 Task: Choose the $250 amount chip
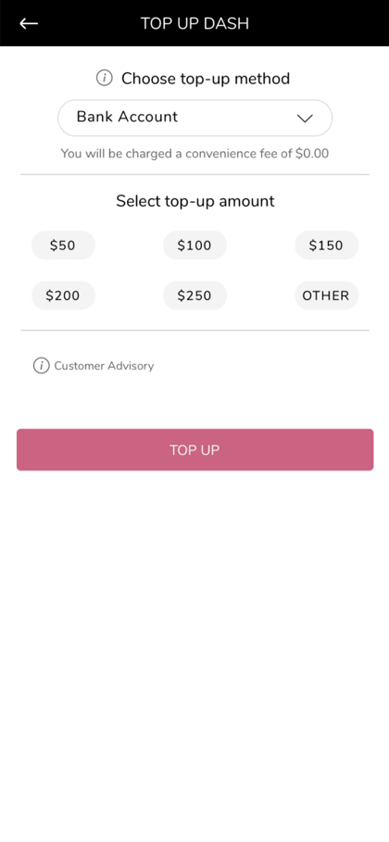click(195, 295)
